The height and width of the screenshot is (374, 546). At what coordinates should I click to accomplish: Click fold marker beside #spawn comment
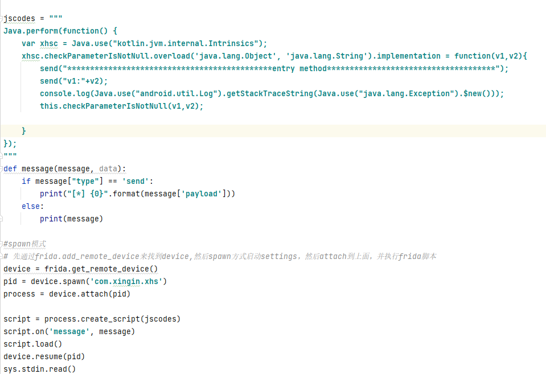pyautogui.click(x=2, y=244)
